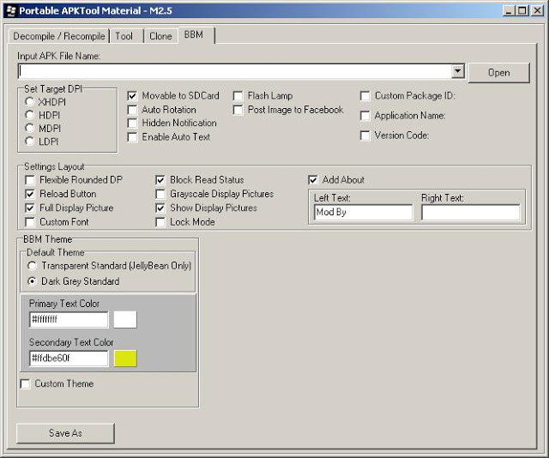This screenshot has height=458, width=549.
Task: Click the Secondary Text Color hex field
Action: [69, 359]
